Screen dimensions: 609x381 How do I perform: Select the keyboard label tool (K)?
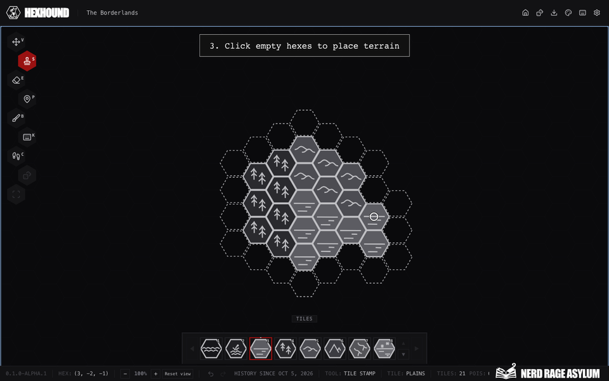(27, 137)
